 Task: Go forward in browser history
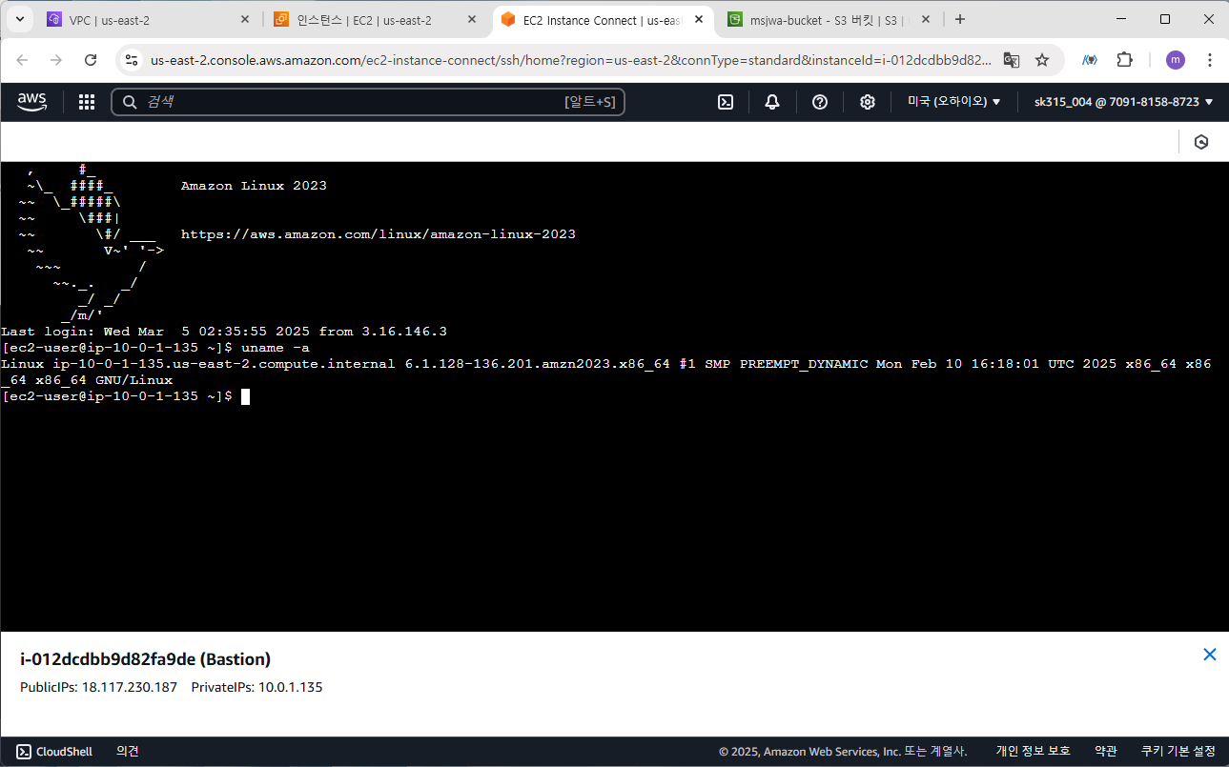coord(56,60)
